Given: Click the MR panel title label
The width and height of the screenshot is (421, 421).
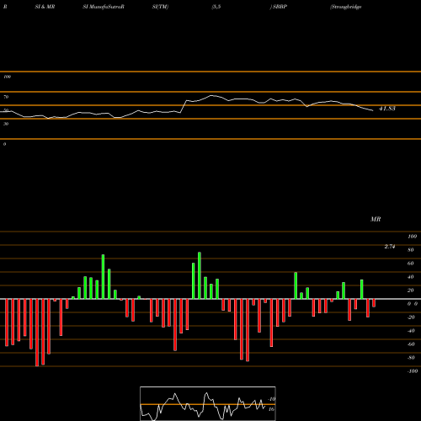Looking at the screenshot, I should coord(376,219).
